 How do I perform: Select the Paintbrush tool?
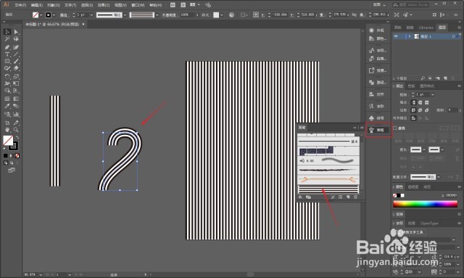(x=16, y=62)
